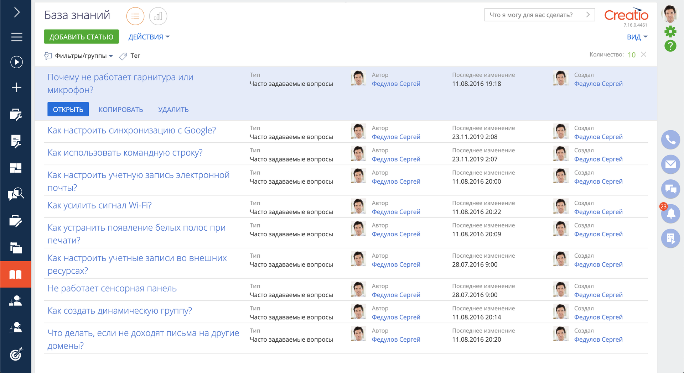The width and height of the screenshot is (684, 373).
Task: Close the Количество counter with X
Action: pos(643,54)
